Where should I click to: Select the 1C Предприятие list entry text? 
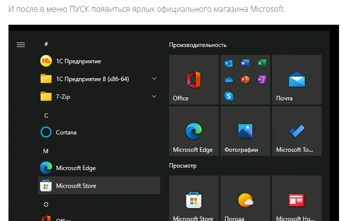click(x=78, y=61)
